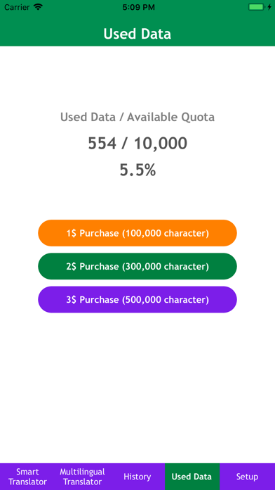Viewport: 275px width, 490px height.
Task: Tap the green 2$ Purchase button
Action: coord(137,266)
